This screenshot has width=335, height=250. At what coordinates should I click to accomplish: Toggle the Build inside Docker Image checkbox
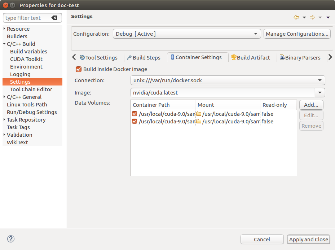click(x=79, y=69)
